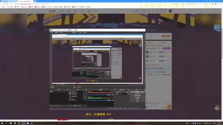Toggle visibility of 文本 (GDI+) source
Screen dimensions: 223x125
tap(84, 95)
